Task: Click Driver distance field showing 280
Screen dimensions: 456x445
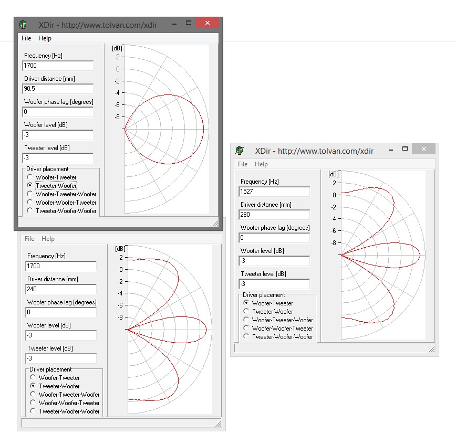Action: [x=274, y=215]
